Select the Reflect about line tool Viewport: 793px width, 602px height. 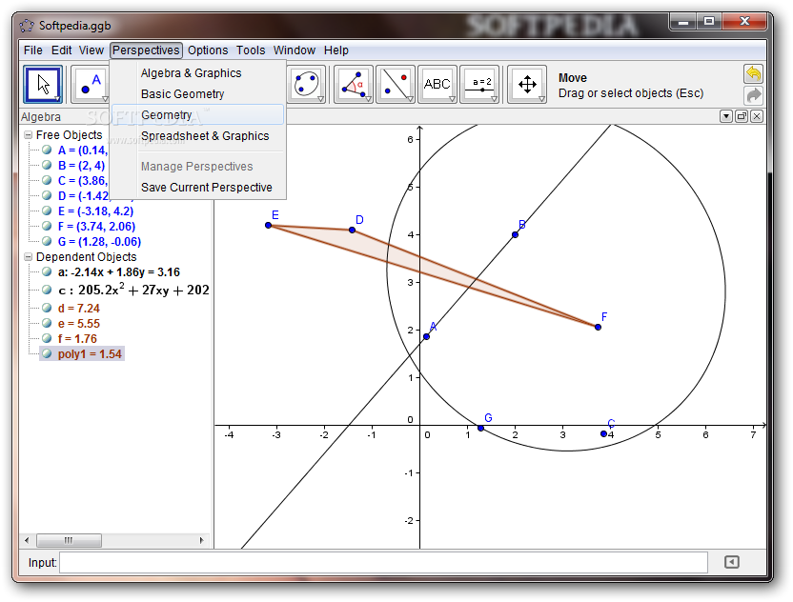[396, 84]
